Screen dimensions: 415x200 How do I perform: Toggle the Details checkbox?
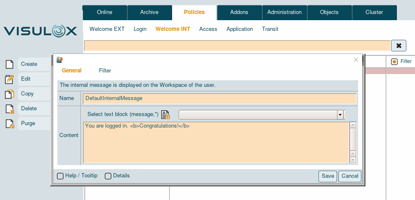(x=108, y=176)
